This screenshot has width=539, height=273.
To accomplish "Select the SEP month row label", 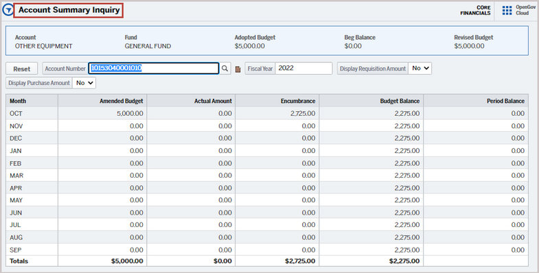I will [16, 250].
